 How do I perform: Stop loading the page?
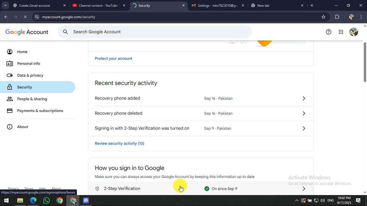[25, 17]
